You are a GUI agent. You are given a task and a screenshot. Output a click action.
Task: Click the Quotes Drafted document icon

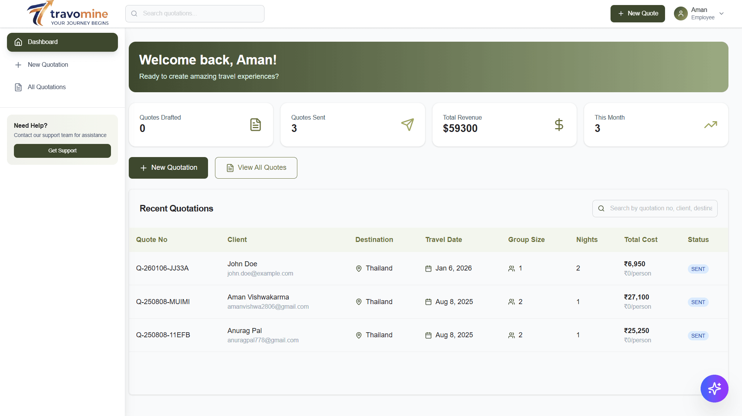coord(255,125)
